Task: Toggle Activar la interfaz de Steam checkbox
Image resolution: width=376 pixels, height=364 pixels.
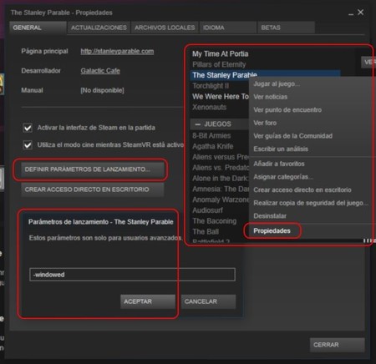Action: [x=28, y=128]
